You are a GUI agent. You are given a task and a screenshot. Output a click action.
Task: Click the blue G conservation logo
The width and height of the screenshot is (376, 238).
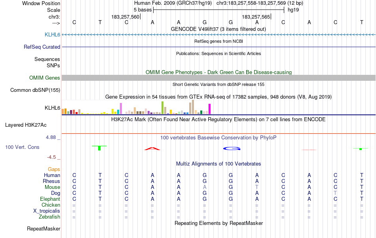(232, 149)
